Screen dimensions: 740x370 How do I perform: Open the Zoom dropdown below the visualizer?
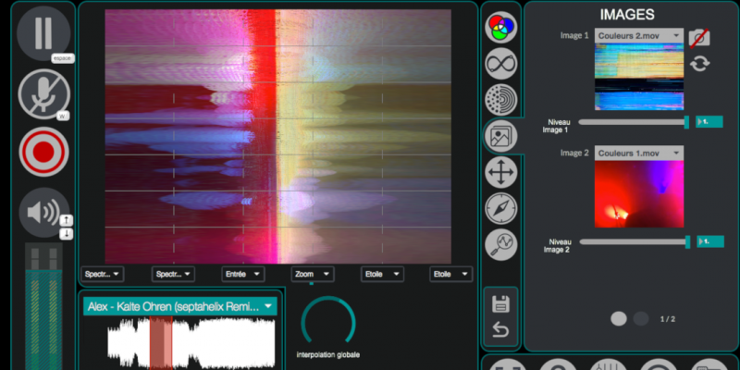(311, 274)
